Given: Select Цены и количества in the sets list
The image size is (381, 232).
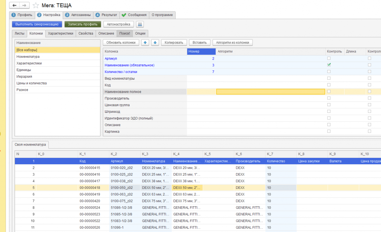Looking at the screenshot, I should point(32,83).
